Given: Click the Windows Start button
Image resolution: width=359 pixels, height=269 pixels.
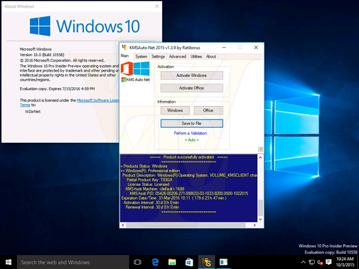Looking at the screenshot, I should [8, 262].
